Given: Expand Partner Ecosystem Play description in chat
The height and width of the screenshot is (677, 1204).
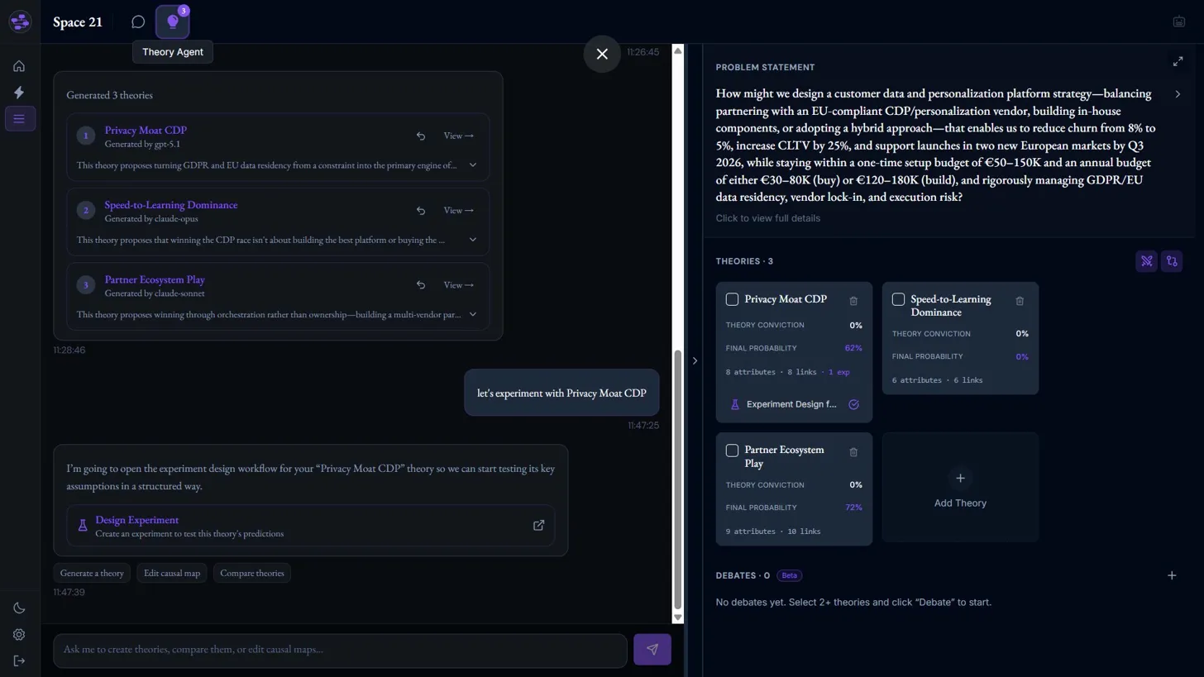Looking at the screenshot, I should pos(473,314).
